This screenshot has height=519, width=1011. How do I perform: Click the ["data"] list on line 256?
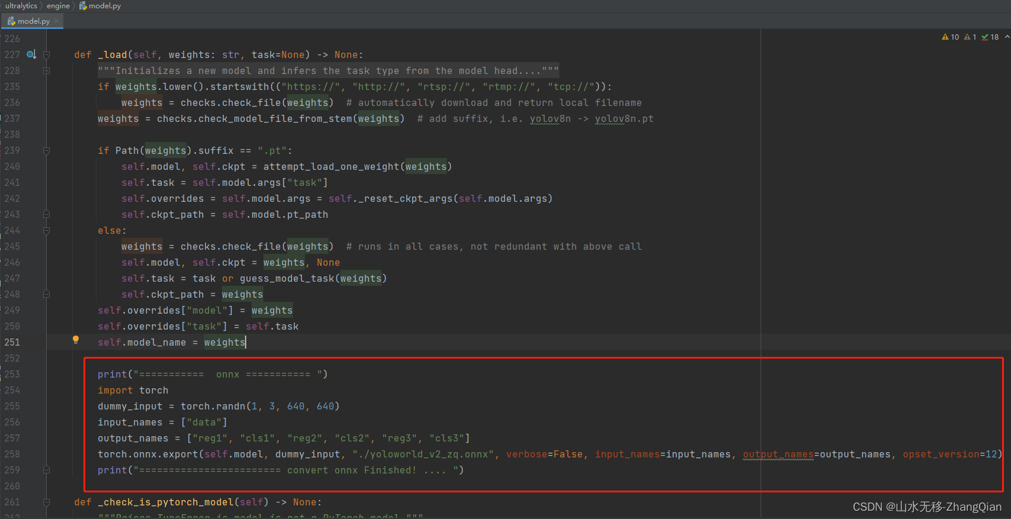click(204, 422)
